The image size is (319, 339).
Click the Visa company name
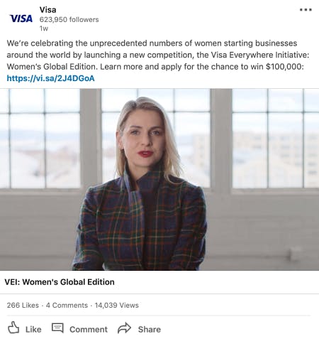tap(47, 10)
